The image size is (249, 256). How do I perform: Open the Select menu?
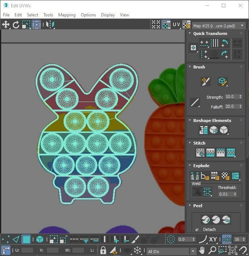coord(32,15)
